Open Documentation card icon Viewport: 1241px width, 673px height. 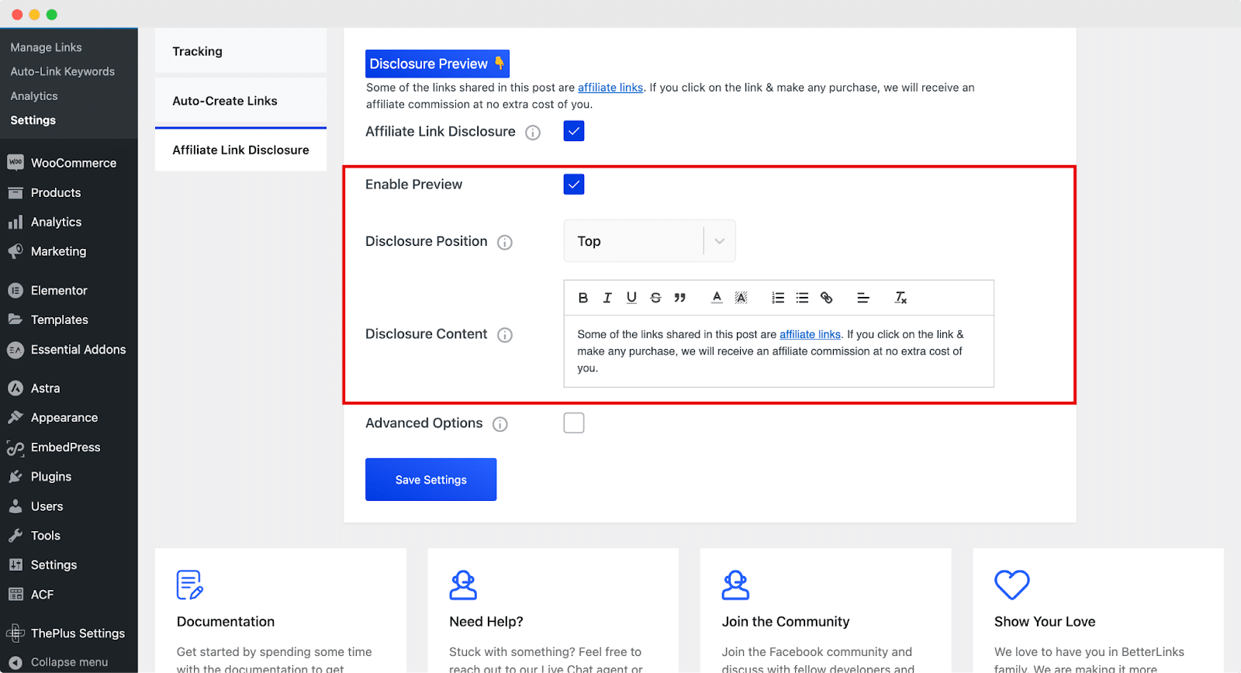coord(190,585)
